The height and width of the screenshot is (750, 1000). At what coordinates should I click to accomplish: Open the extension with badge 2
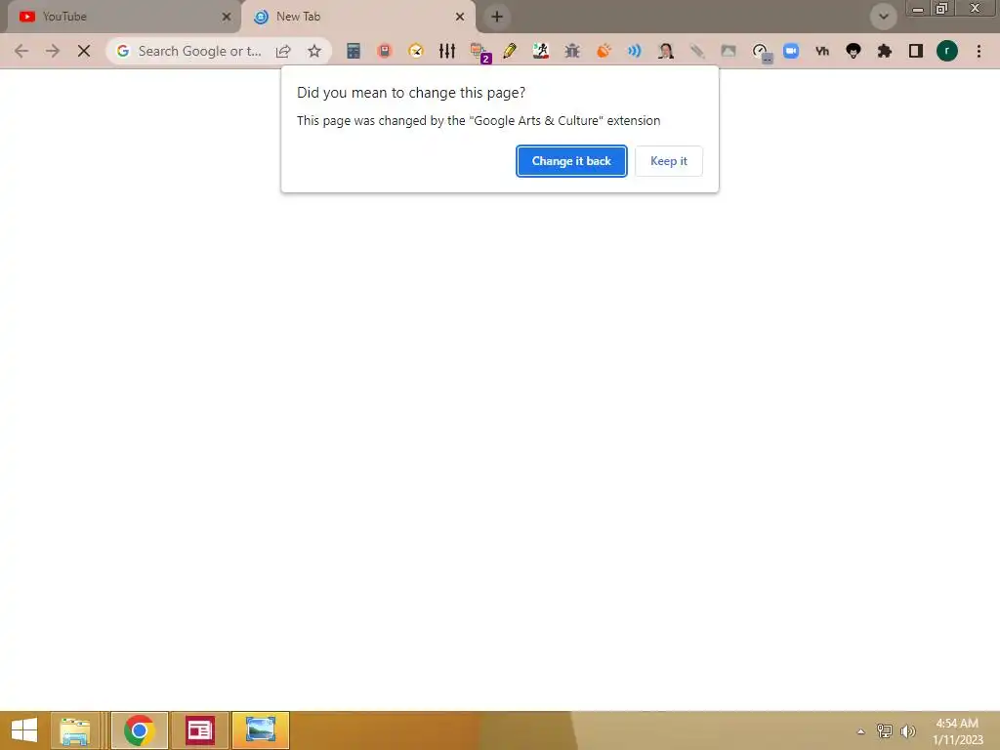pos(479,53)
